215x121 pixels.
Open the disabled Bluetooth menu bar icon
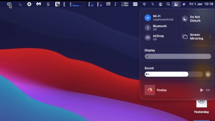click(153, 4)
